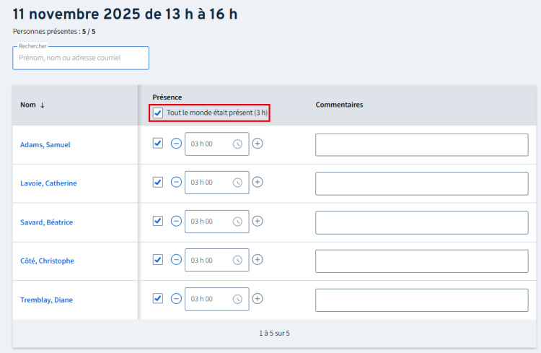Screen dimensions: 541x353
Task: Uncheck presence checkbox for Savard, Béatrice
Action: point(158,221)
